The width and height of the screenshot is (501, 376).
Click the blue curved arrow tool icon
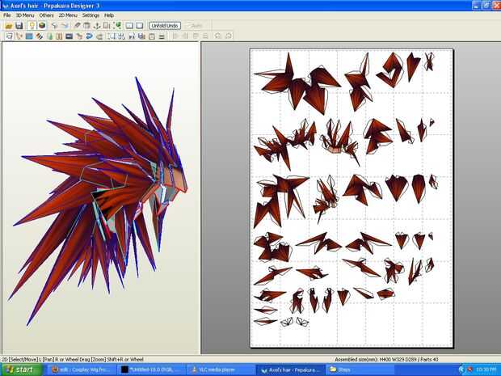click(89, 36)
